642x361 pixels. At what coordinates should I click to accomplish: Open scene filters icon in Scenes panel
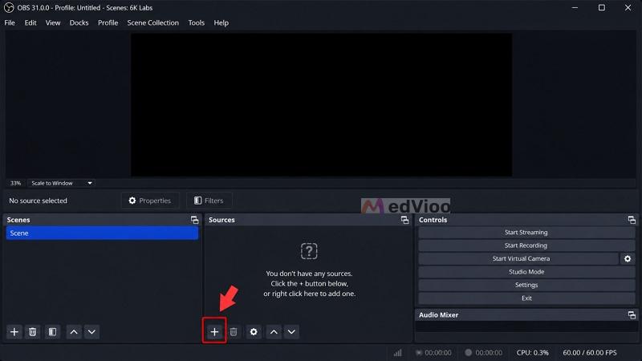pos(52,332)
